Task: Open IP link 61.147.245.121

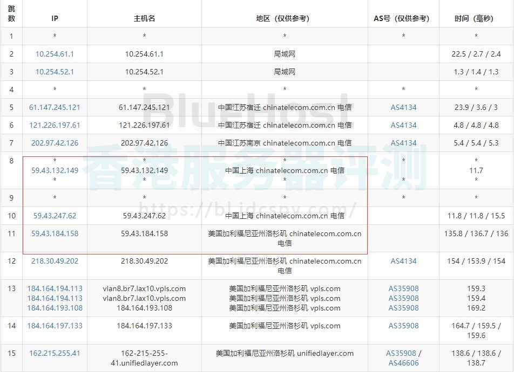Action: [x=55, y=107]
